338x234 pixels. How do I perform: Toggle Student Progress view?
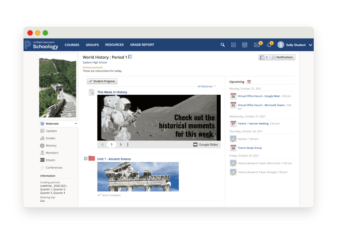[x=102, y=81]
